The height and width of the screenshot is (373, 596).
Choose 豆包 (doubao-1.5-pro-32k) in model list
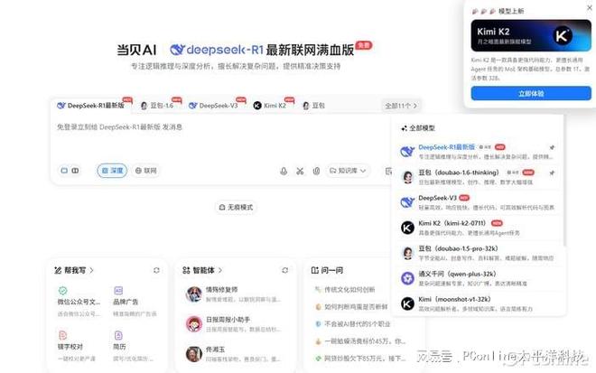pyautogui.click(x=478, y=253)
